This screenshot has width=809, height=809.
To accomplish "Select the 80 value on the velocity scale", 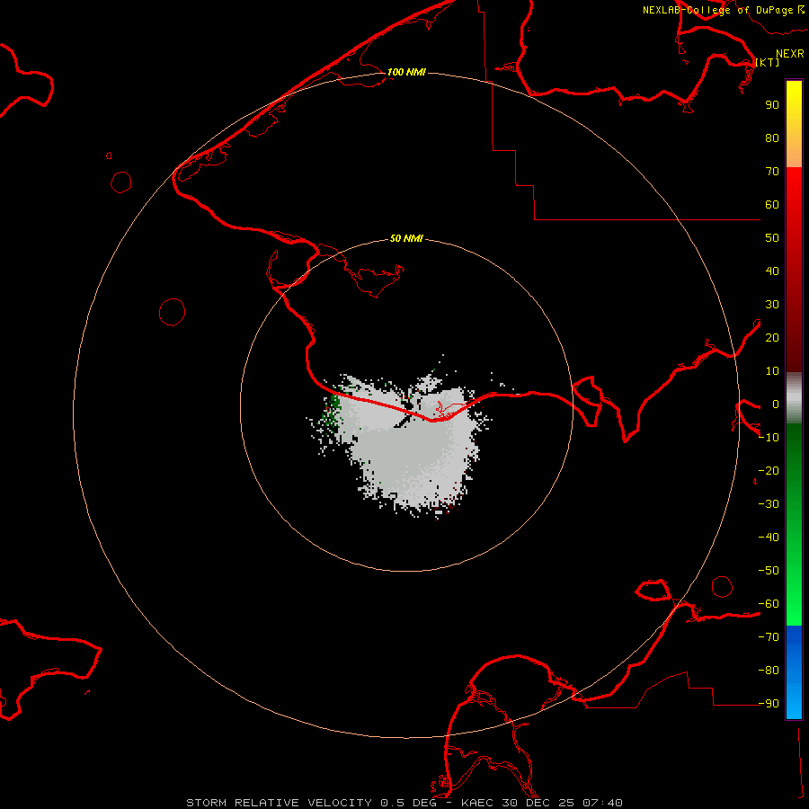I will (772, 138).
